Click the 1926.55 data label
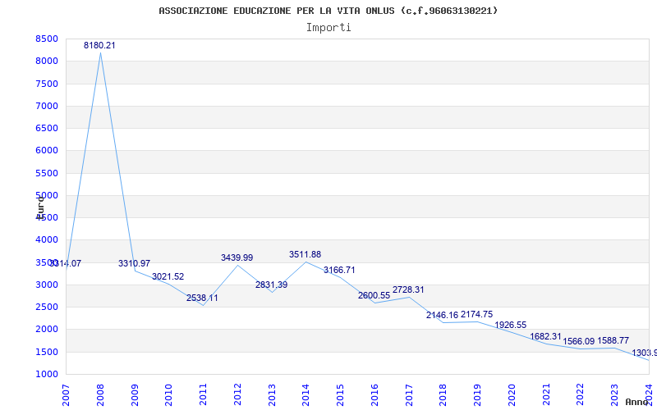This screenshot has width=657, height=410. click(511, 325)
